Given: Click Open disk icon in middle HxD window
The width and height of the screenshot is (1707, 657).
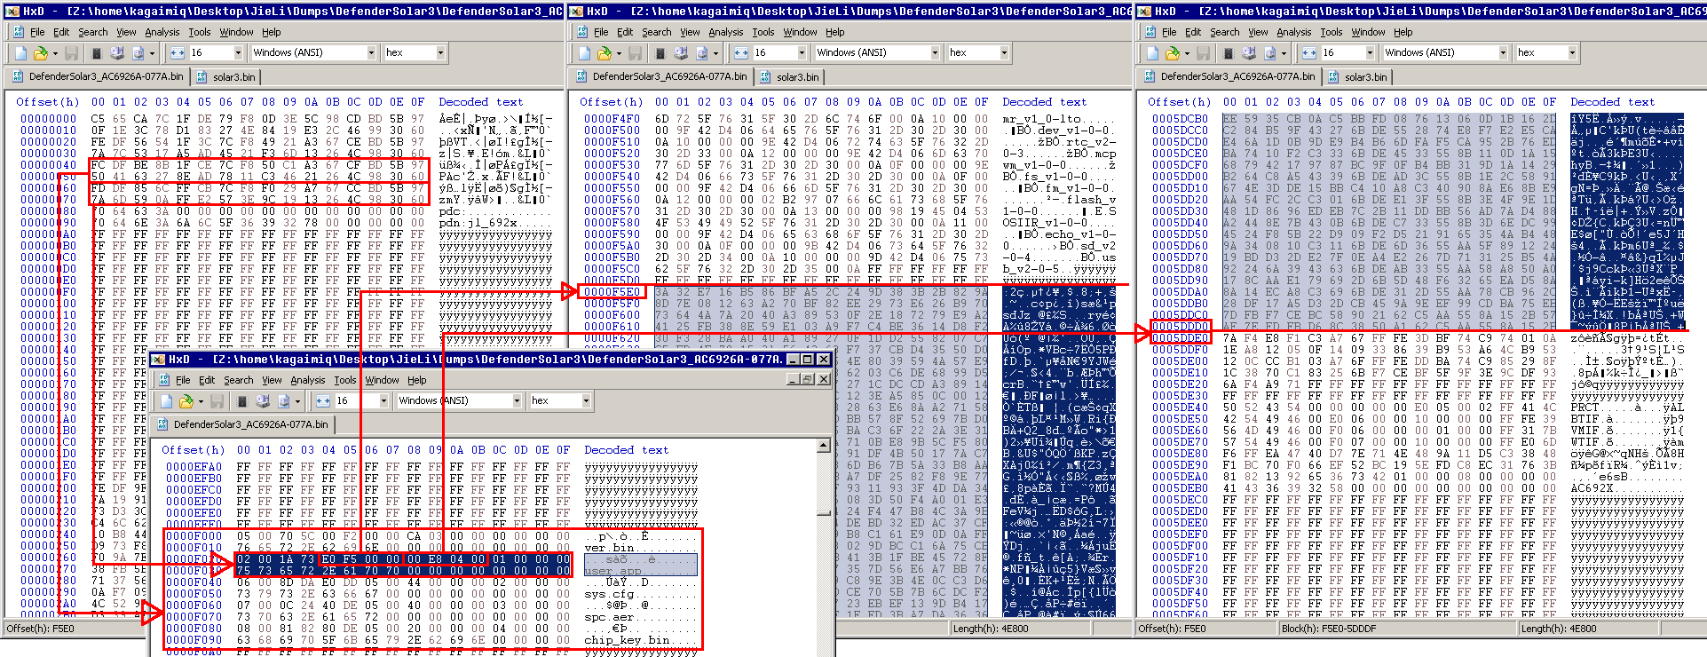Looking at the screenshot, I should (x=681, y=53).
